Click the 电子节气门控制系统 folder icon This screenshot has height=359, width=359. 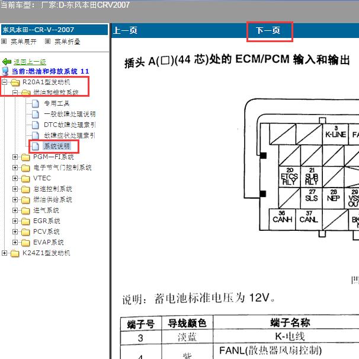(25, 168)
